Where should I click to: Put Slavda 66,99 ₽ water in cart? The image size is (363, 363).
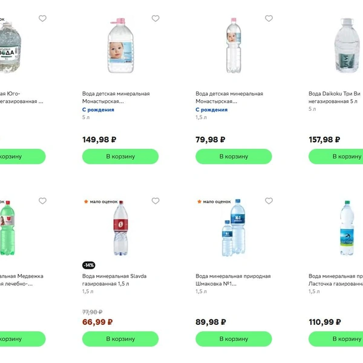click(x=120, y=339)
